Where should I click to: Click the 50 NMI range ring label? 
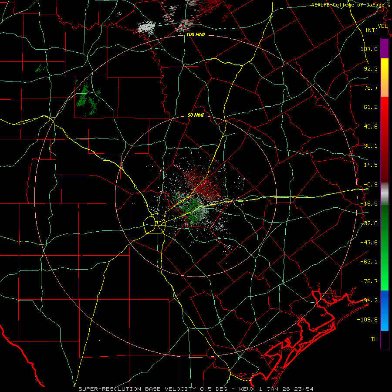(196, 115)
